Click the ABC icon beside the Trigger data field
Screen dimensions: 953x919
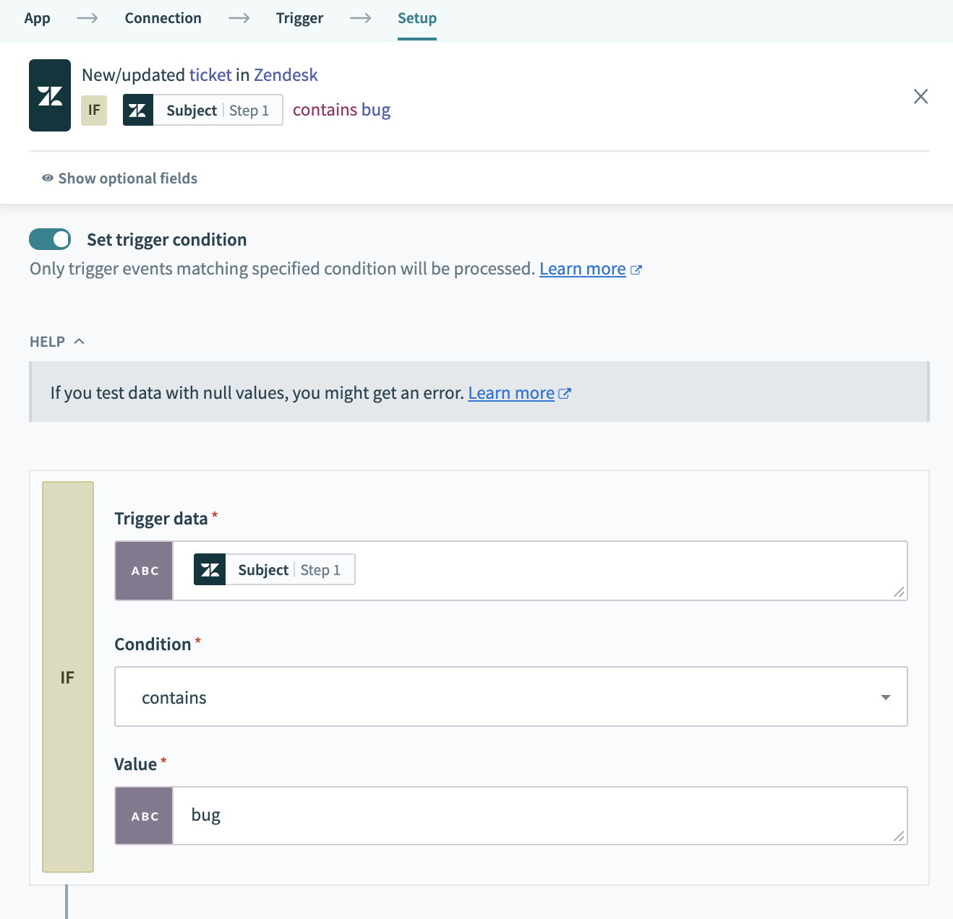pos(143,570)
